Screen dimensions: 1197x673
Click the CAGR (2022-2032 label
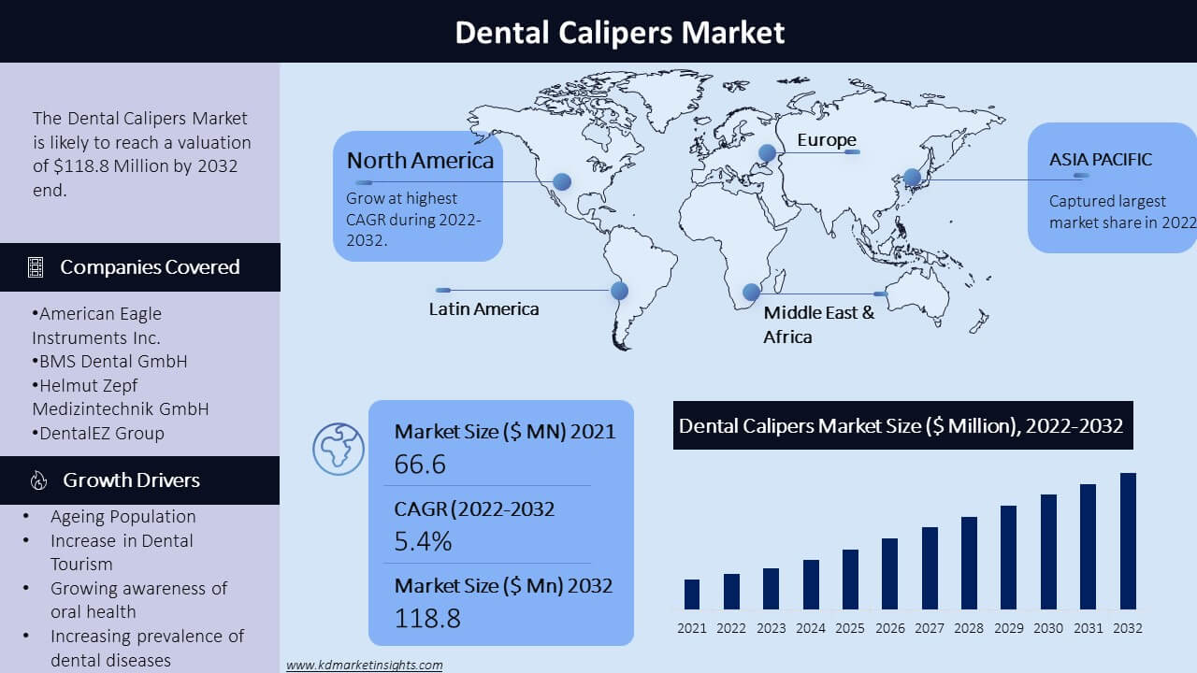pyautogui.click(x=474, y=508)
